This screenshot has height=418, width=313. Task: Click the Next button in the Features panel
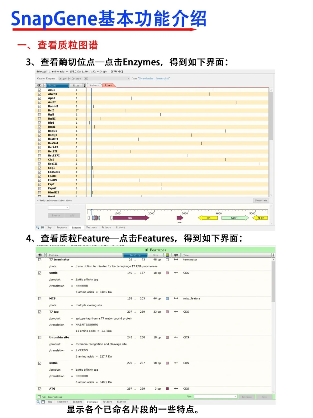click(264, 397)
